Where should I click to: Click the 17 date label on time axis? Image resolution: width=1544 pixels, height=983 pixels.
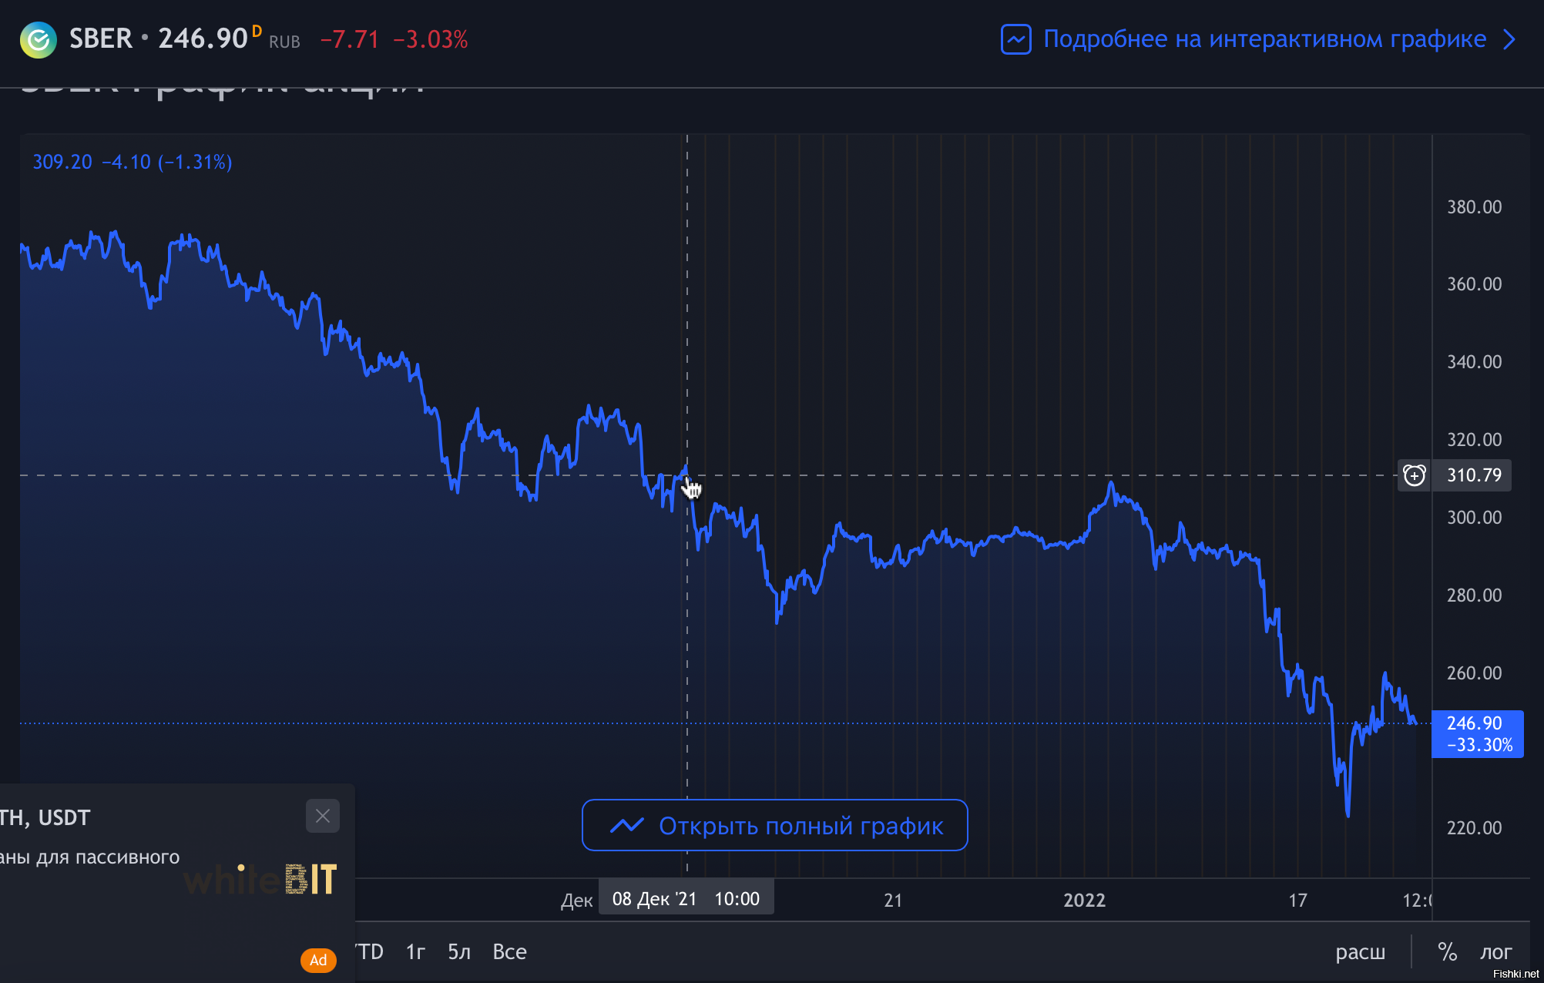(1298, 900)
